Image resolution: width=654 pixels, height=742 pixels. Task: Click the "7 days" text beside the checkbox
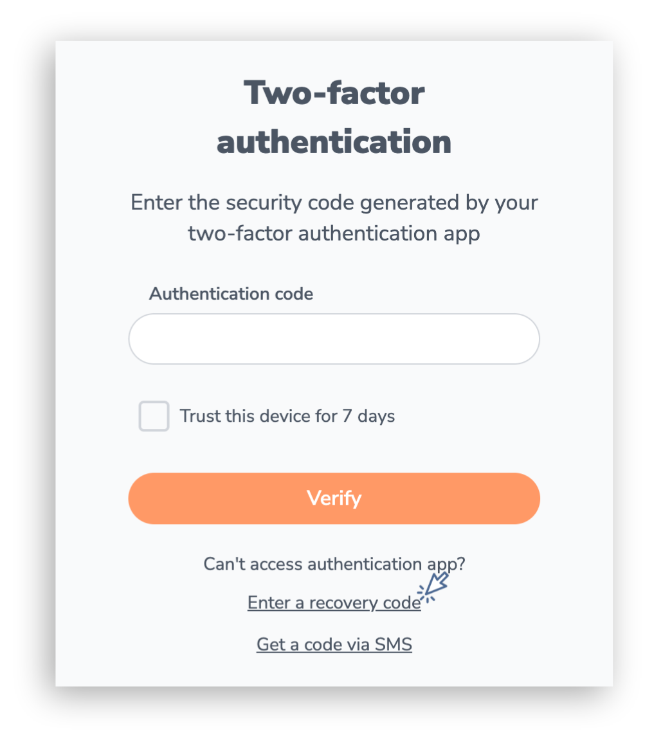368,416
